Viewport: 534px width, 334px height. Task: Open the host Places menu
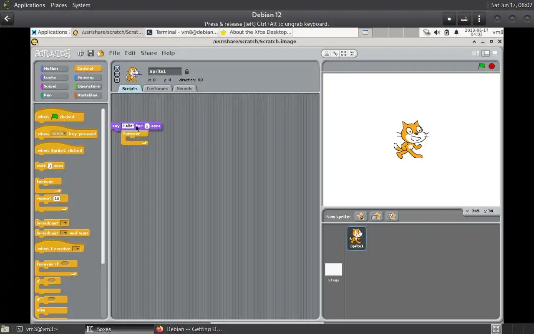click(59, 5)
